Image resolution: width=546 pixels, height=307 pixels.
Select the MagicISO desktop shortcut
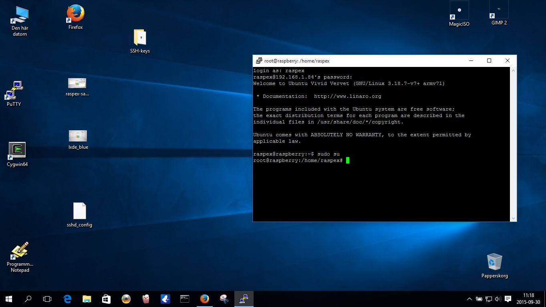coord(459,11)
